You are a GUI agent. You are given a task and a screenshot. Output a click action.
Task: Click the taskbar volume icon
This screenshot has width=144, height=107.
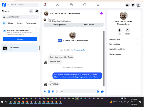(x=125, y=102)
